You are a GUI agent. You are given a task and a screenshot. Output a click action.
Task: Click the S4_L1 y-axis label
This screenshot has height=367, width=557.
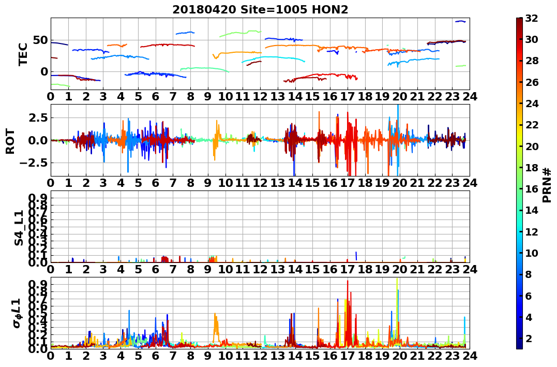coord(19,228)
